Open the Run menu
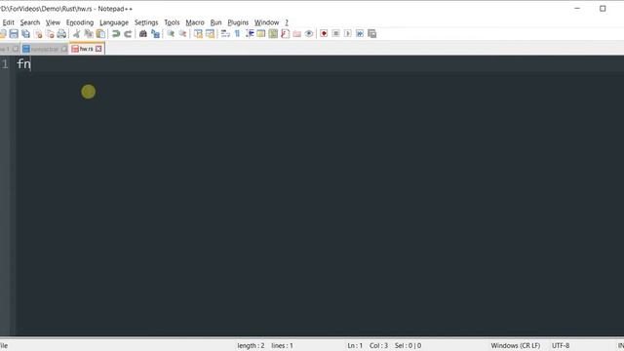 pos(215,22)
